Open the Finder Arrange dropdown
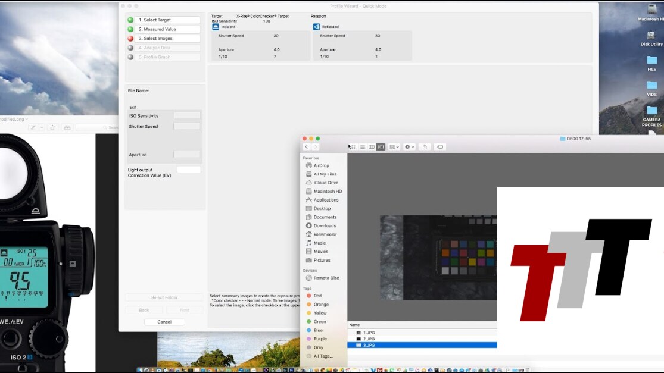Image resolution: width=664 pixels, height=373 pixels. (x=394, y=147)
